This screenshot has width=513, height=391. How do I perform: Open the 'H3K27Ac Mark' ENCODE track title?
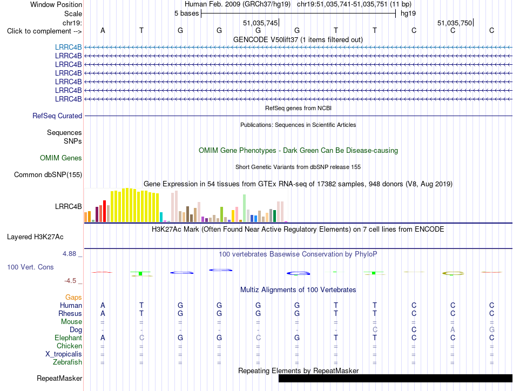pos(298,229)
